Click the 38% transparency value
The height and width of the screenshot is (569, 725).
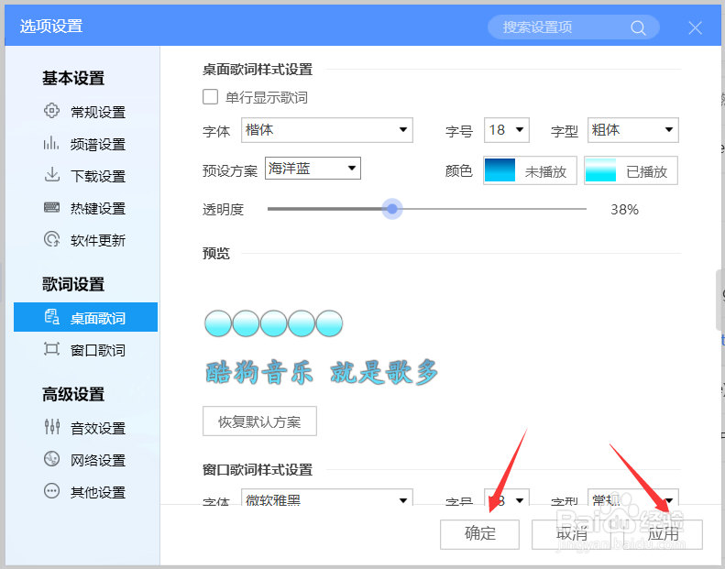pos(624,210)
